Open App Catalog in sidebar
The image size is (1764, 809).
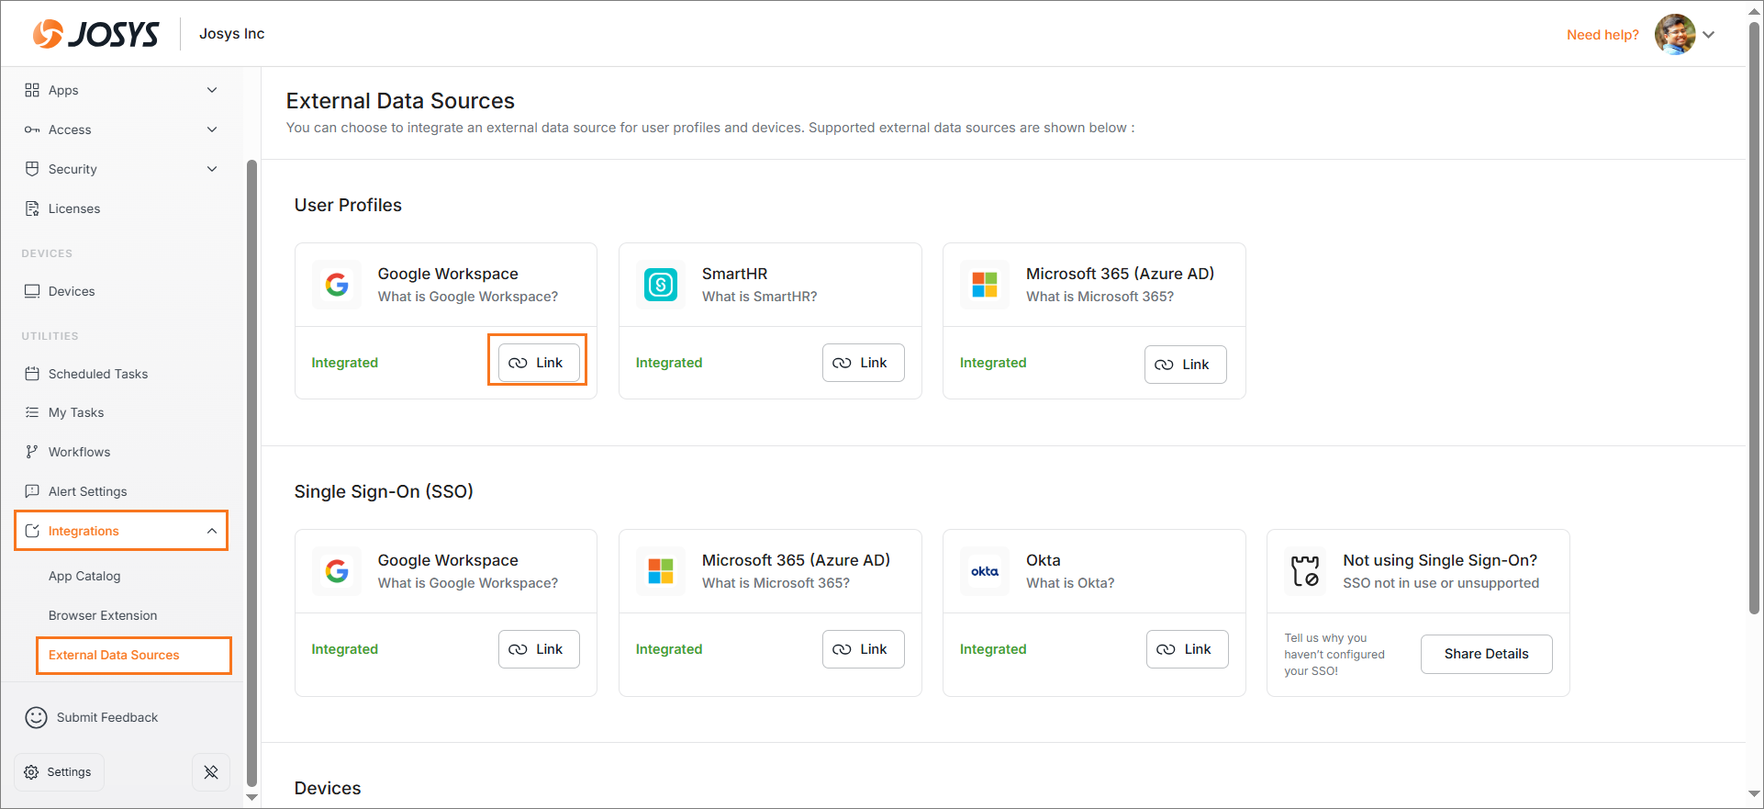(84, 576)
